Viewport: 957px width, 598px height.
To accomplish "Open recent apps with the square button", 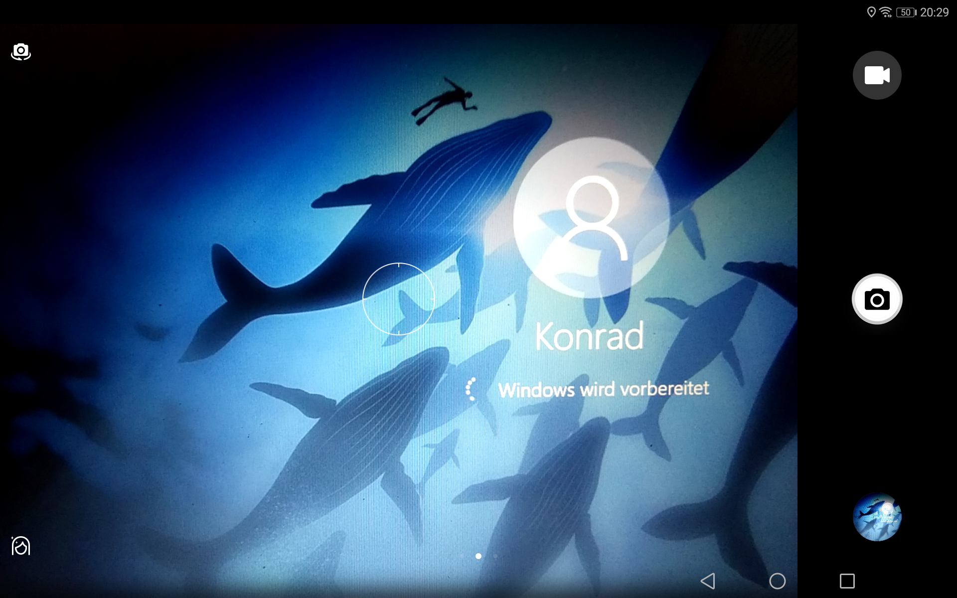I will pos(847,581).
